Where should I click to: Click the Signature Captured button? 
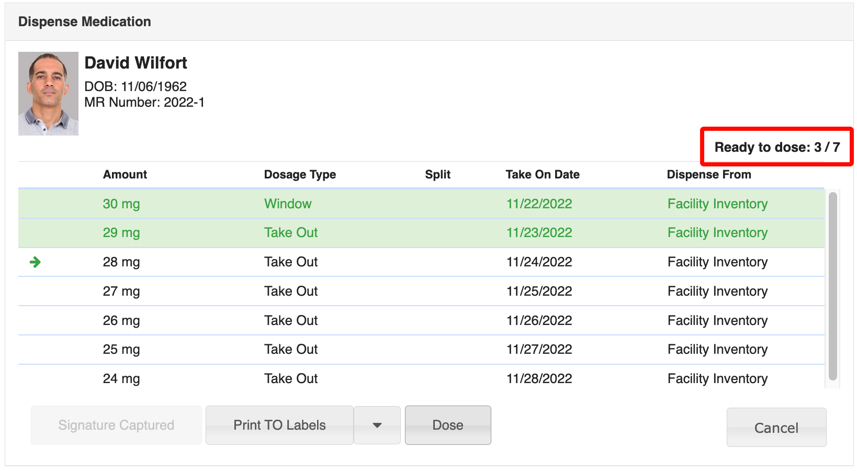(116, 425)
